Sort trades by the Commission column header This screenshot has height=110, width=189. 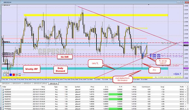146,87
